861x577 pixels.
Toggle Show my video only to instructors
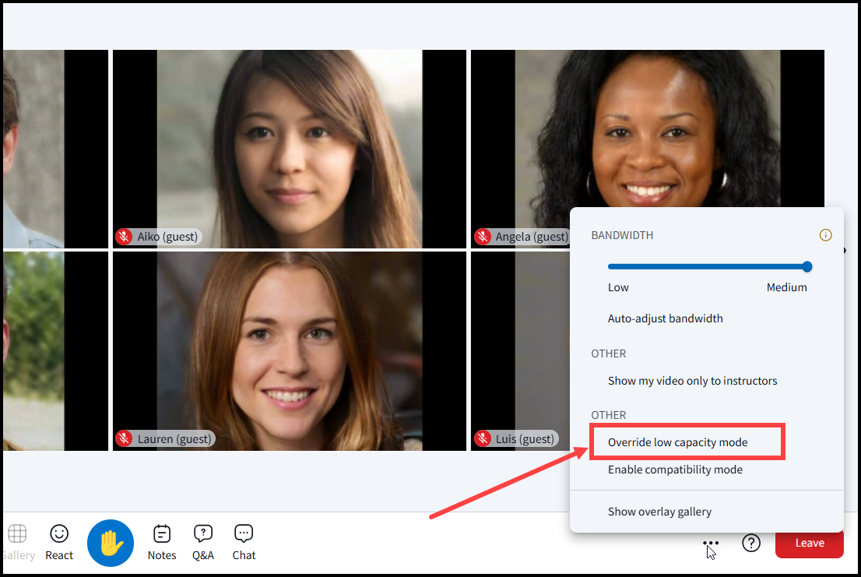pyautogui.click(x=692, y=381)
